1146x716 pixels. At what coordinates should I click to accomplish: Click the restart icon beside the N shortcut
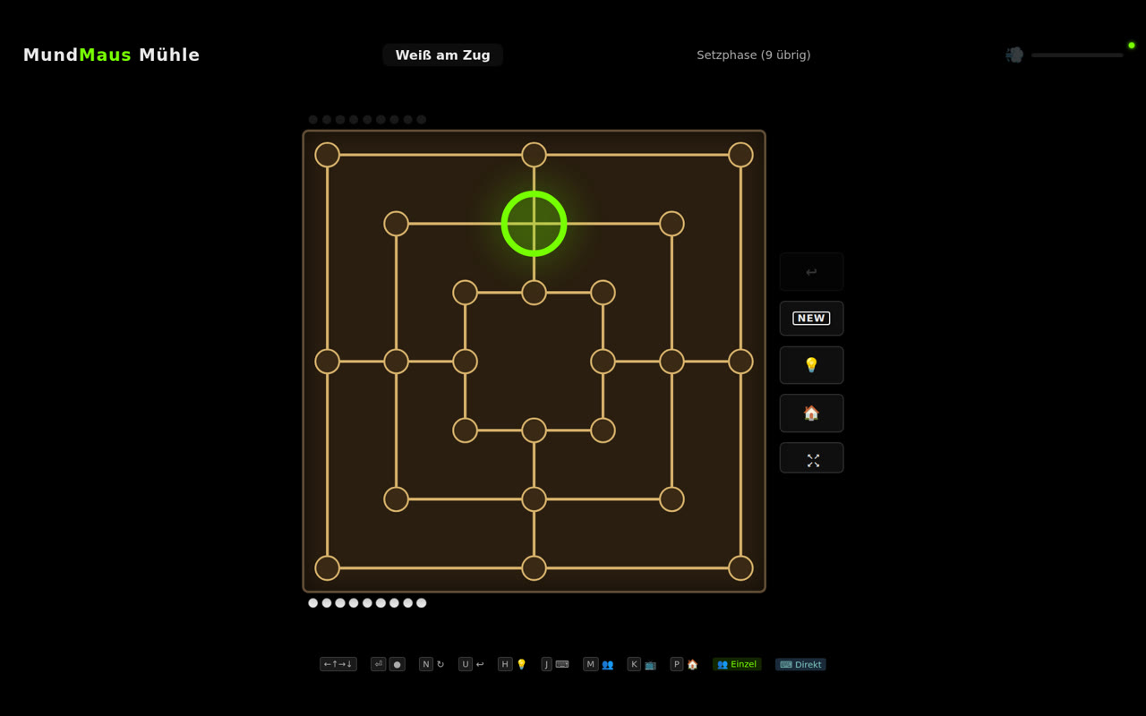[440, 663]
